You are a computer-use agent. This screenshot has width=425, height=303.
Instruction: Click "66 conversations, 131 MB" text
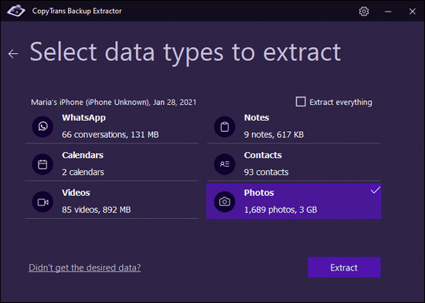110,135
